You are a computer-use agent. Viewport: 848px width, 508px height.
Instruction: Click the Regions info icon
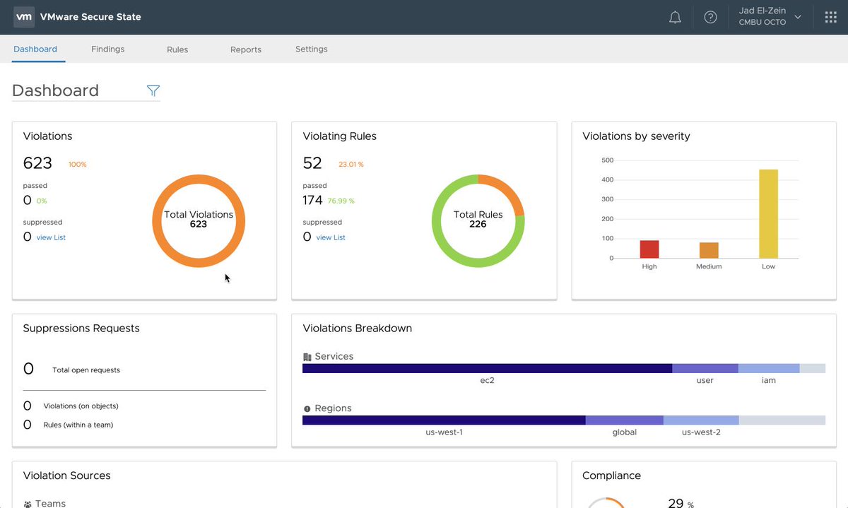point(307,409)
